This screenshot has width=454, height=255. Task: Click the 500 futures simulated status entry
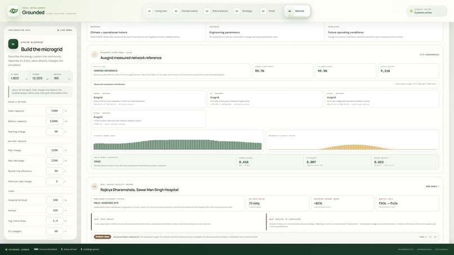46,249
